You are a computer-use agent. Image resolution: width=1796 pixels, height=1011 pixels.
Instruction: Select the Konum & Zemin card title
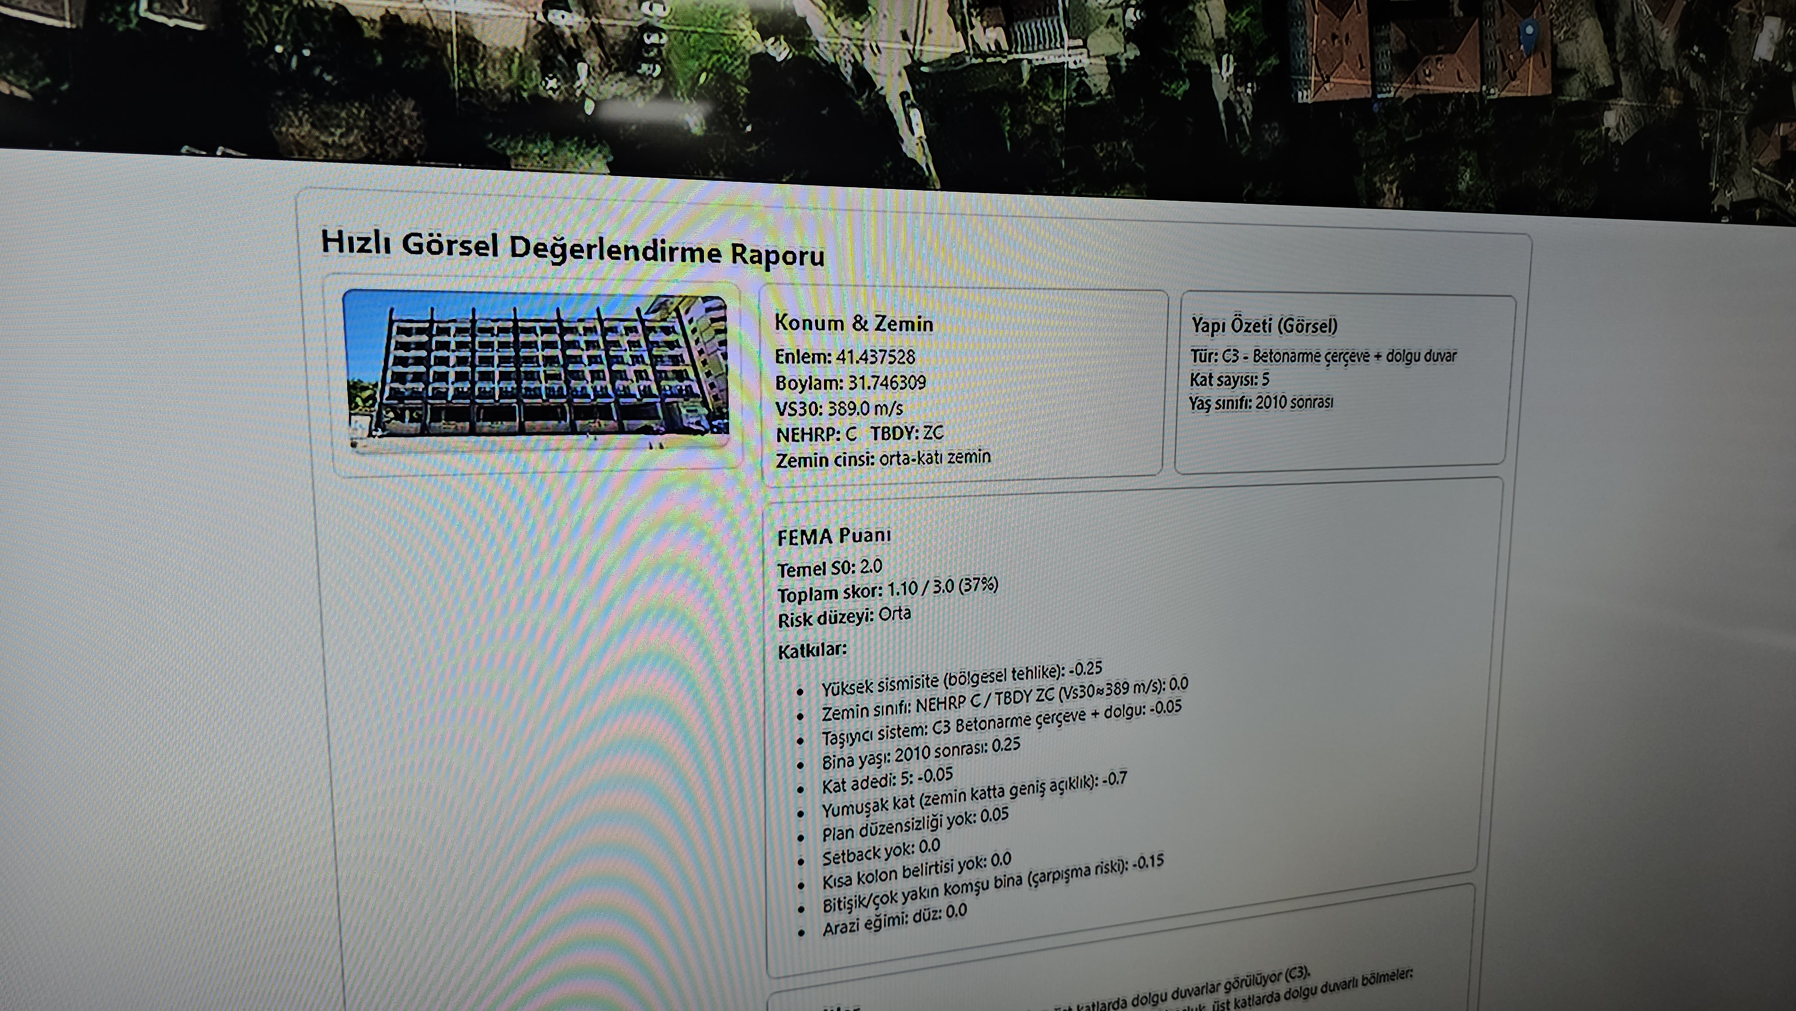(854, 323)
